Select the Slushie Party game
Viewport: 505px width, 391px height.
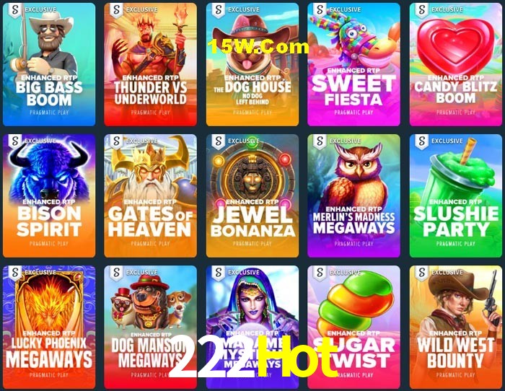(456, 195)
